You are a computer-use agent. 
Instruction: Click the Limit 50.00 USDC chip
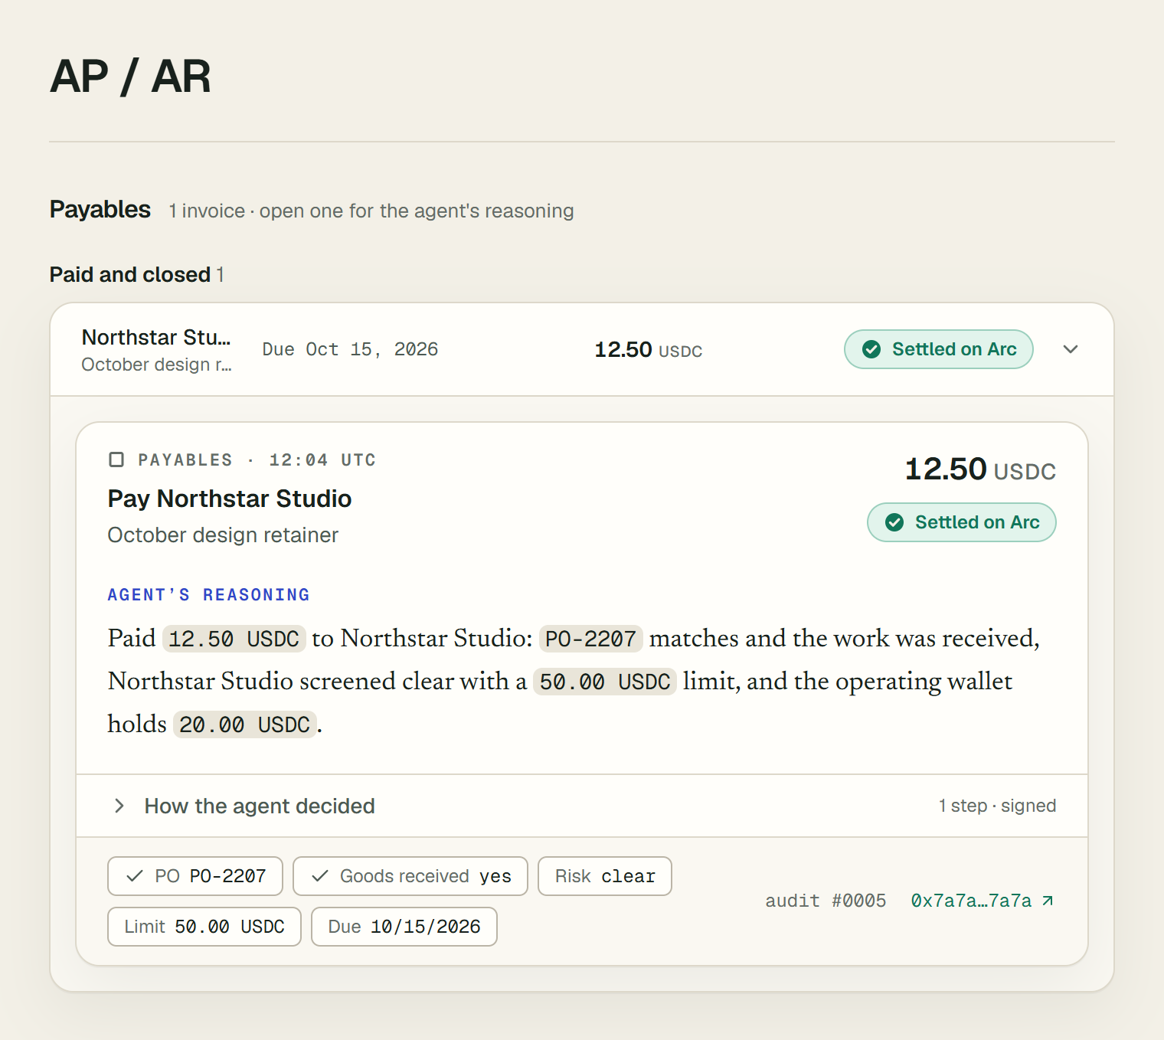(204, 927)
